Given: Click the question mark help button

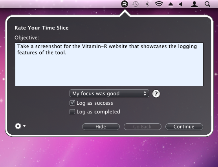Looking at the screenshot, I should pyautogui.click(x=156, y=94).
